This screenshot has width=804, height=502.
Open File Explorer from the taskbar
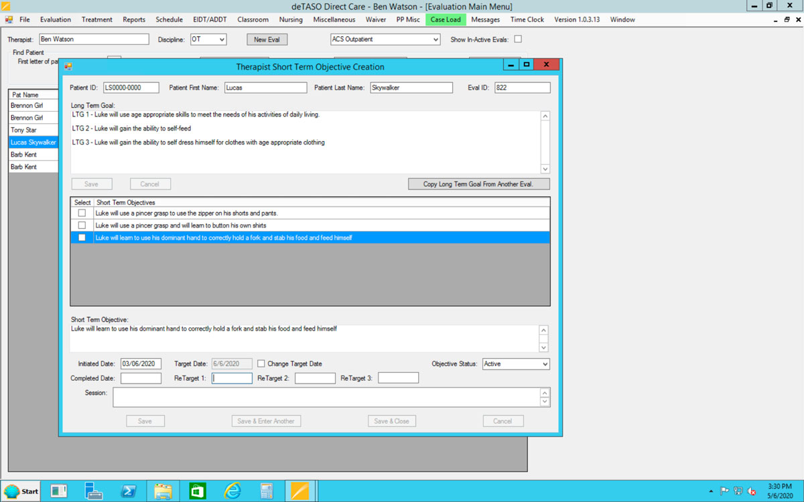[x=163, y=491]
